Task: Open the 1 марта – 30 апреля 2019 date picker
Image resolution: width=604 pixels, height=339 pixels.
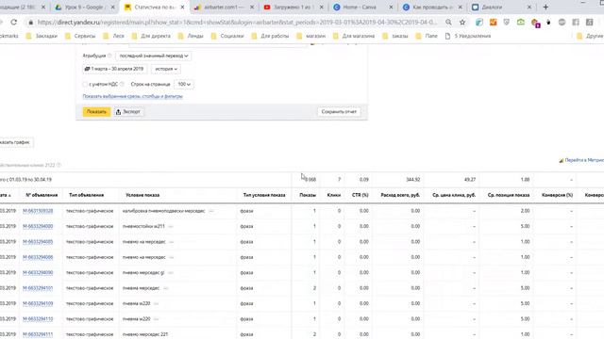Action: click(114, 69)
